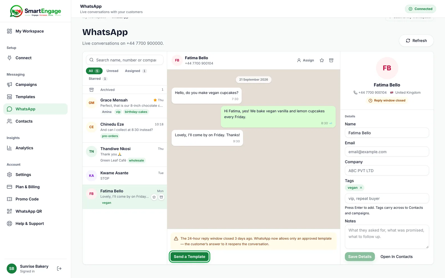The height and width of the screenshot is (278, 445).
Task: Switch to the Unread filter
Action: pos(112,71)
